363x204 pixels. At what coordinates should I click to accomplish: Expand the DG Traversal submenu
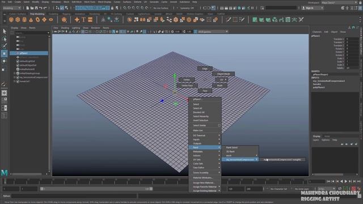[205, 135]
